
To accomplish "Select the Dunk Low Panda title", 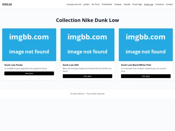I will point(14,65).
